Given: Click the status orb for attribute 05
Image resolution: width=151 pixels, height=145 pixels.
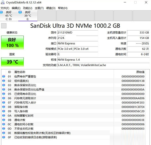Looking at the screenshot, I should click(x=4, y=94).
